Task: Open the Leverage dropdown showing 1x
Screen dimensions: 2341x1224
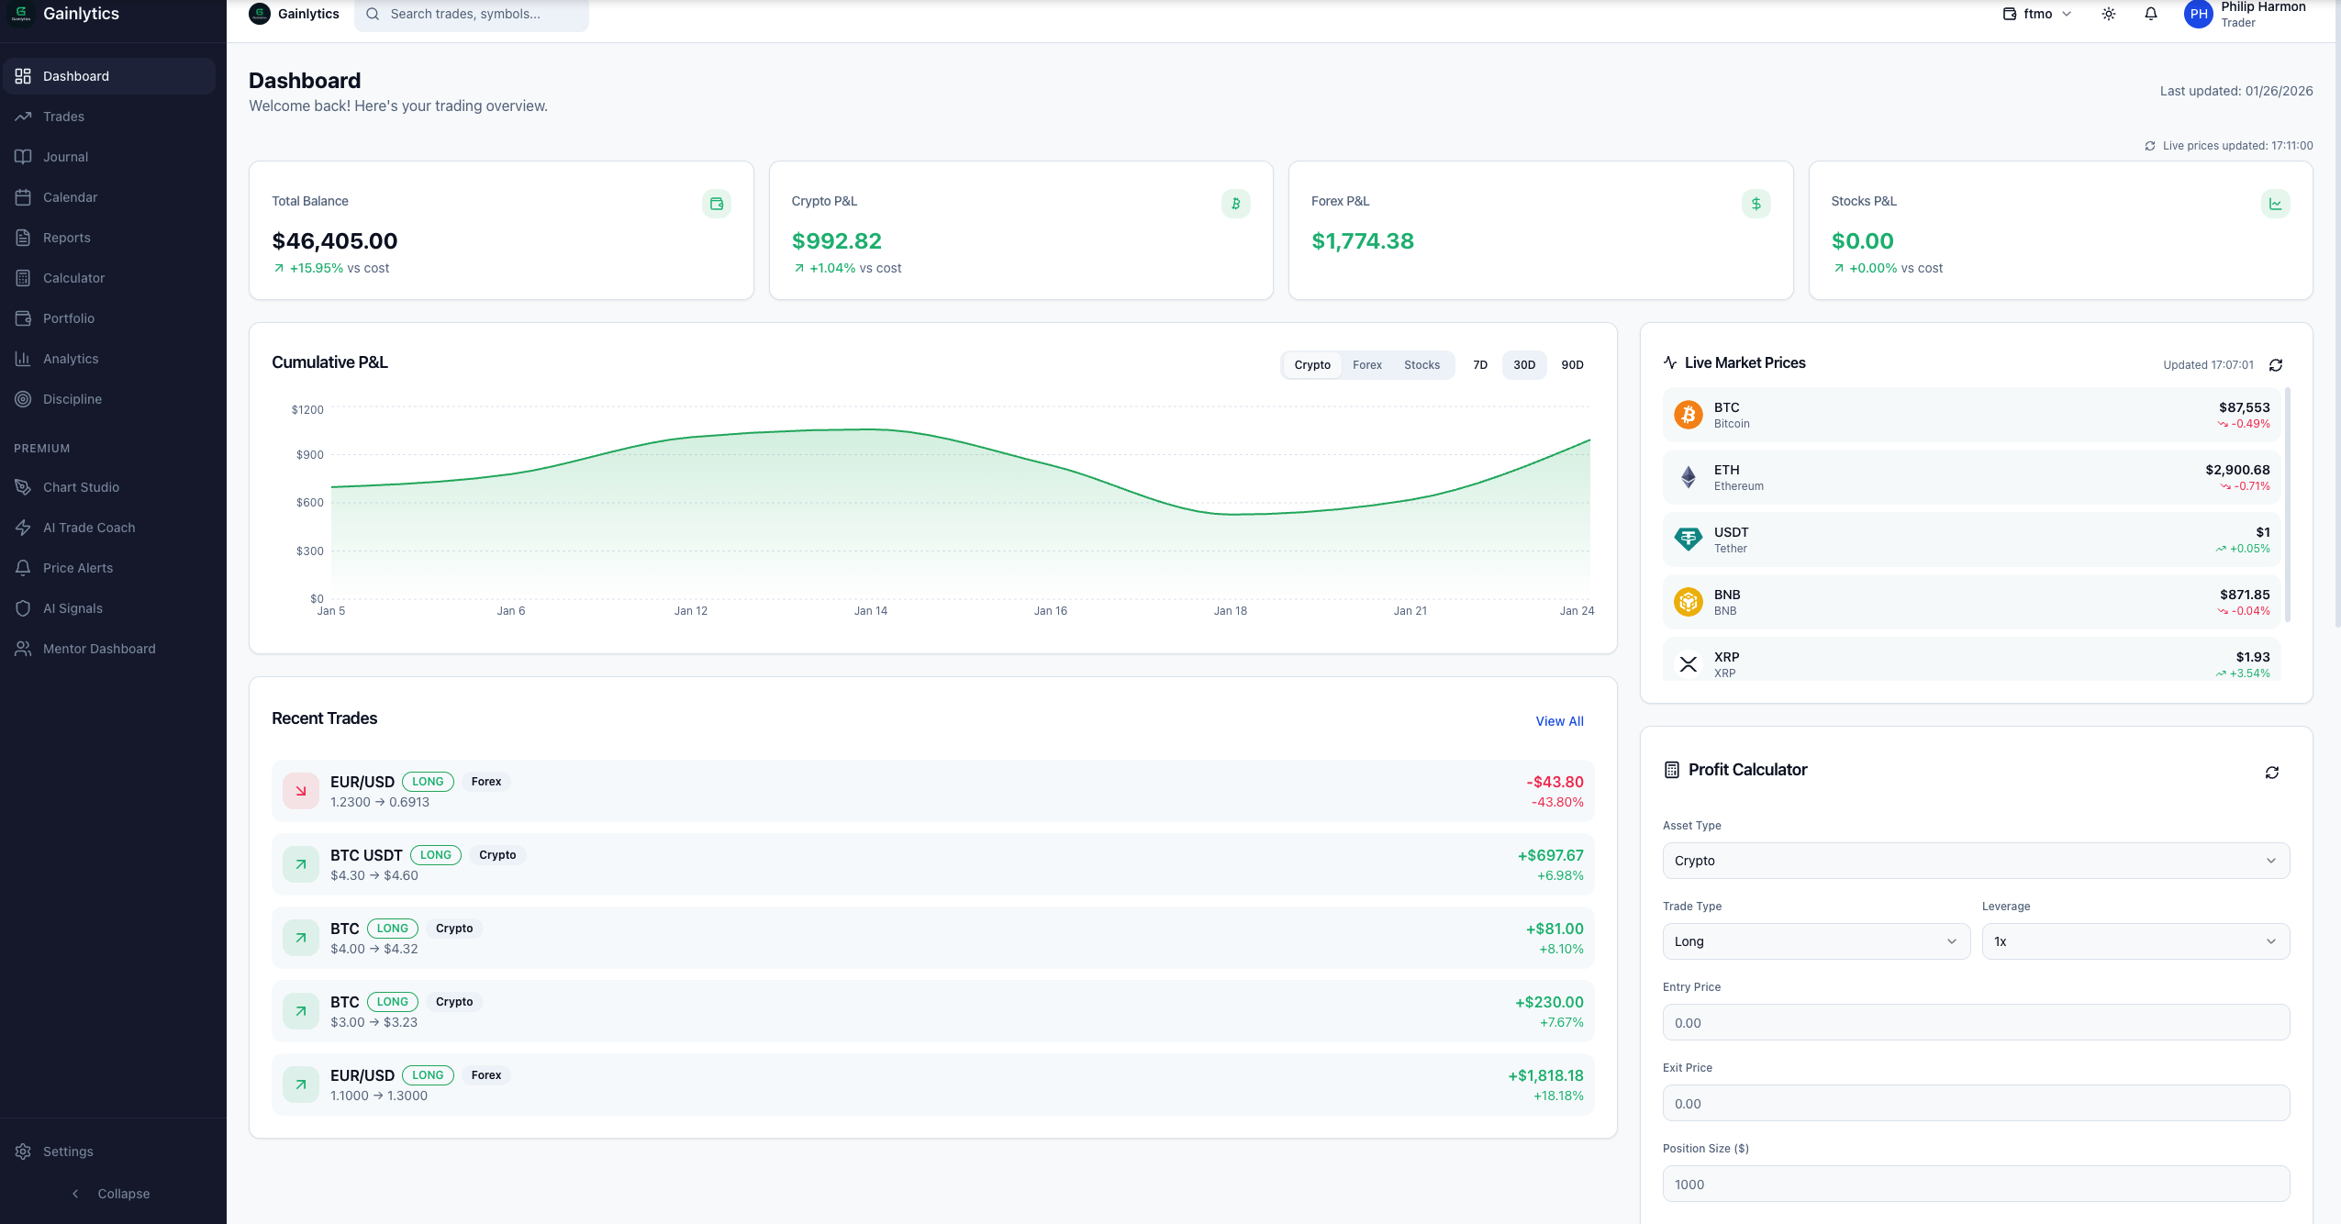Action: click(x=2135, y=941)
